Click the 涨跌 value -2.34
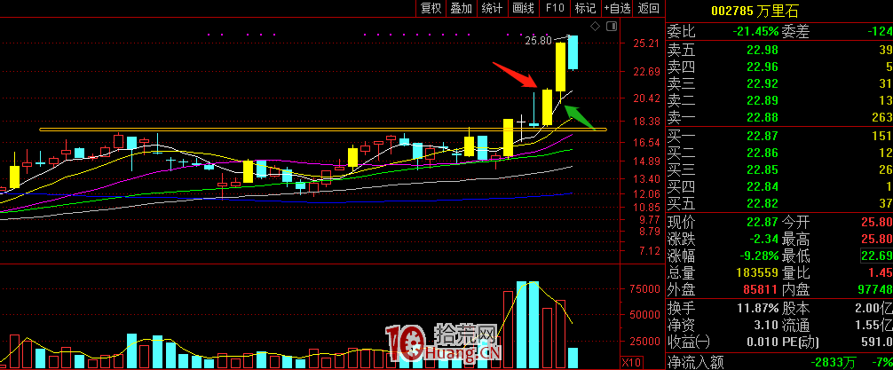 [762, 239]
